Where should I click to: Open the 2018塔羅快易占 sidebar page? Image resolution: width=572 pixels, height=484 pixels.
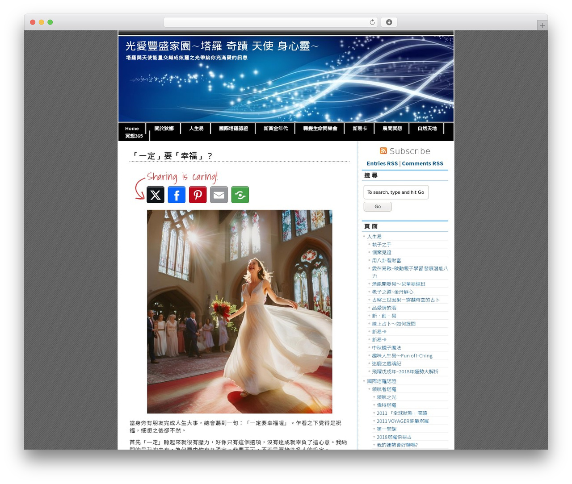[394, 437]
